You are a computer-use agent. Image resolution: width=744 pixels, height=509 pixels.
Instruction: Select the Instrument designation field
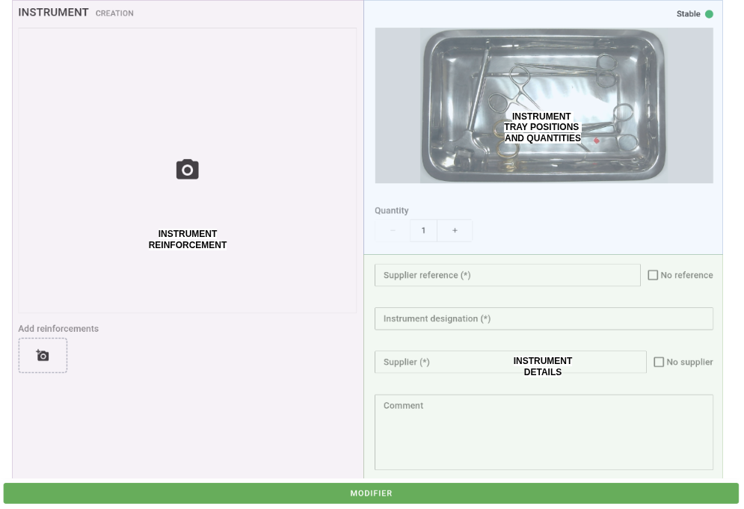tap(544, 318)
